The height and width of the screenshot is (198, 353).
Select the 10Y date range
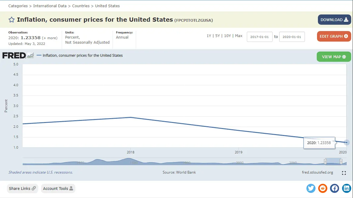click(227, 36)
